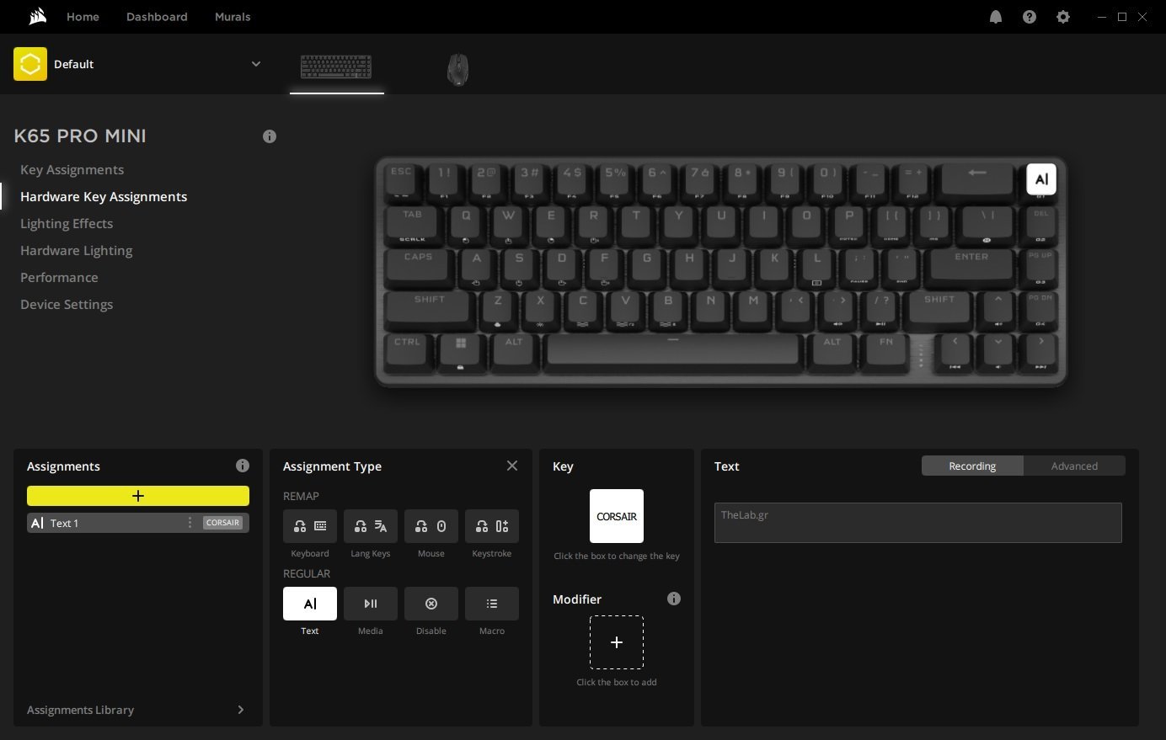Expand the Default profile dropdown
Viewport: 1166px width, 740px height.
[256, 64]
